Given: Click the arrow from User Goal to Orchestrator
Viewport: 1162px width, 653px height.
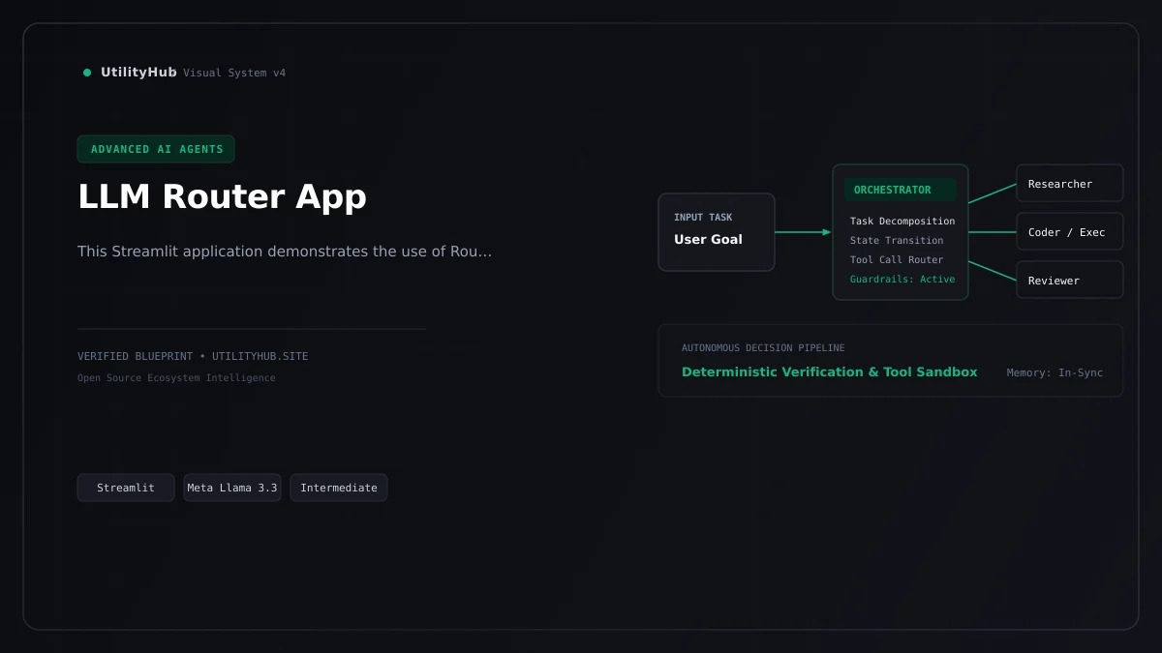Looking at the screenshot, I should (803, 232).
